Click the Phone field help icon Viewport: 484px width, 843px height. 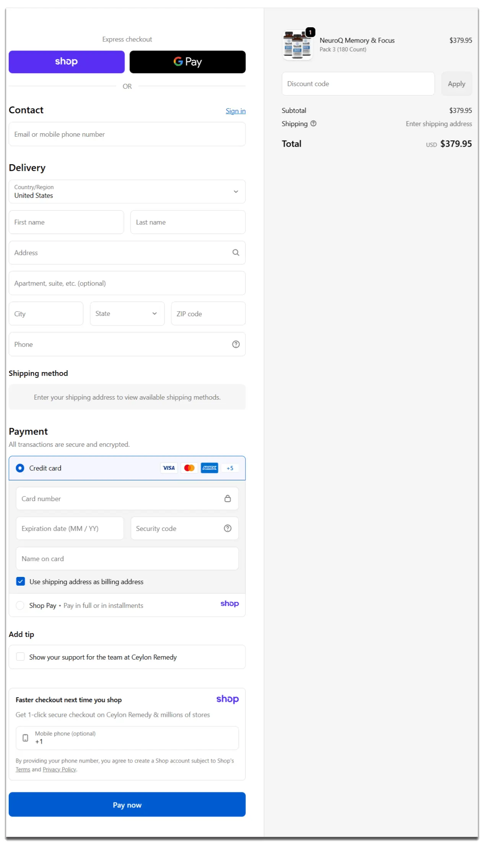[x=236, y=344]
